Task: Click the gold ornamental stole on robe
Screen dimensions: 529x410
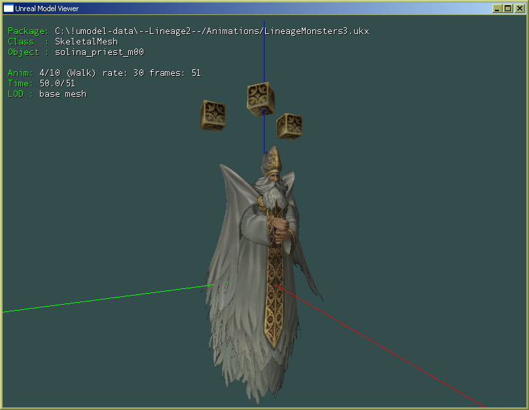Action: 275,278
